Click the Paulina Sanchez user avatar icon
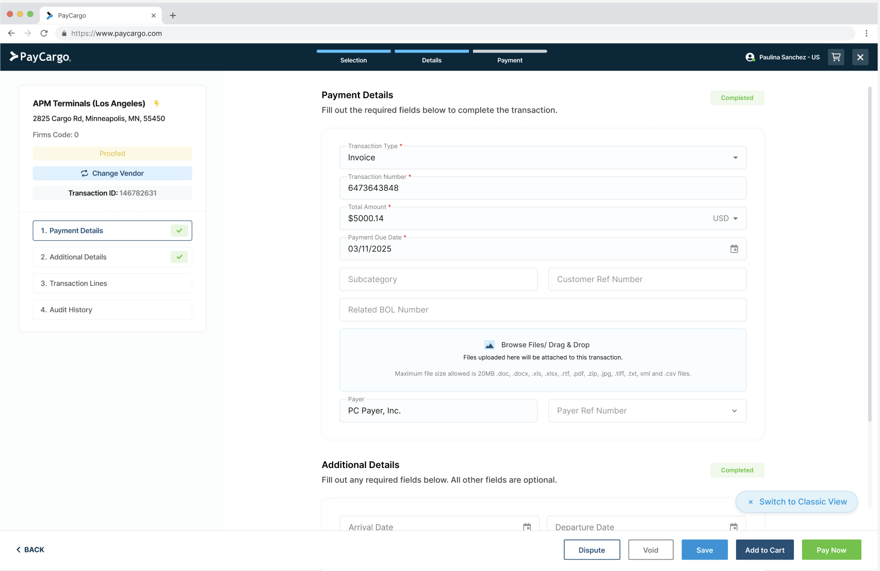Screen dimensions: 880x571 pos(750,57)
